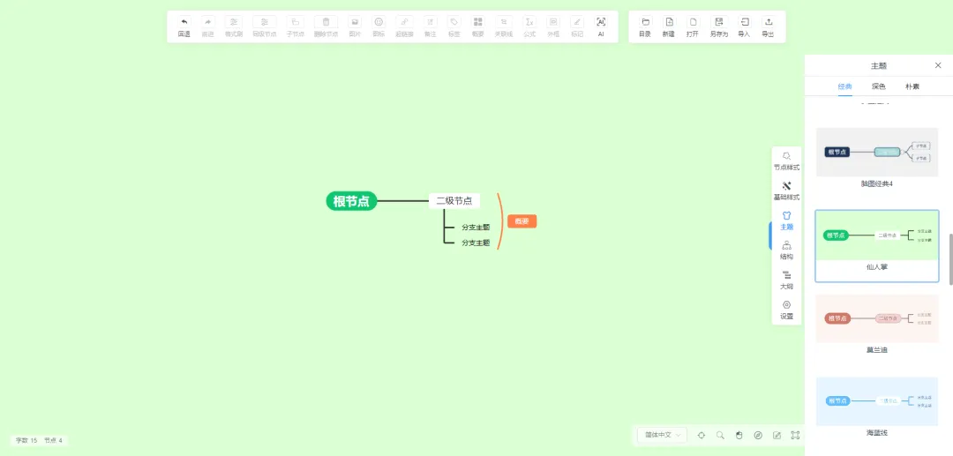Click the locate root node crosshair icon

point(702,435)
